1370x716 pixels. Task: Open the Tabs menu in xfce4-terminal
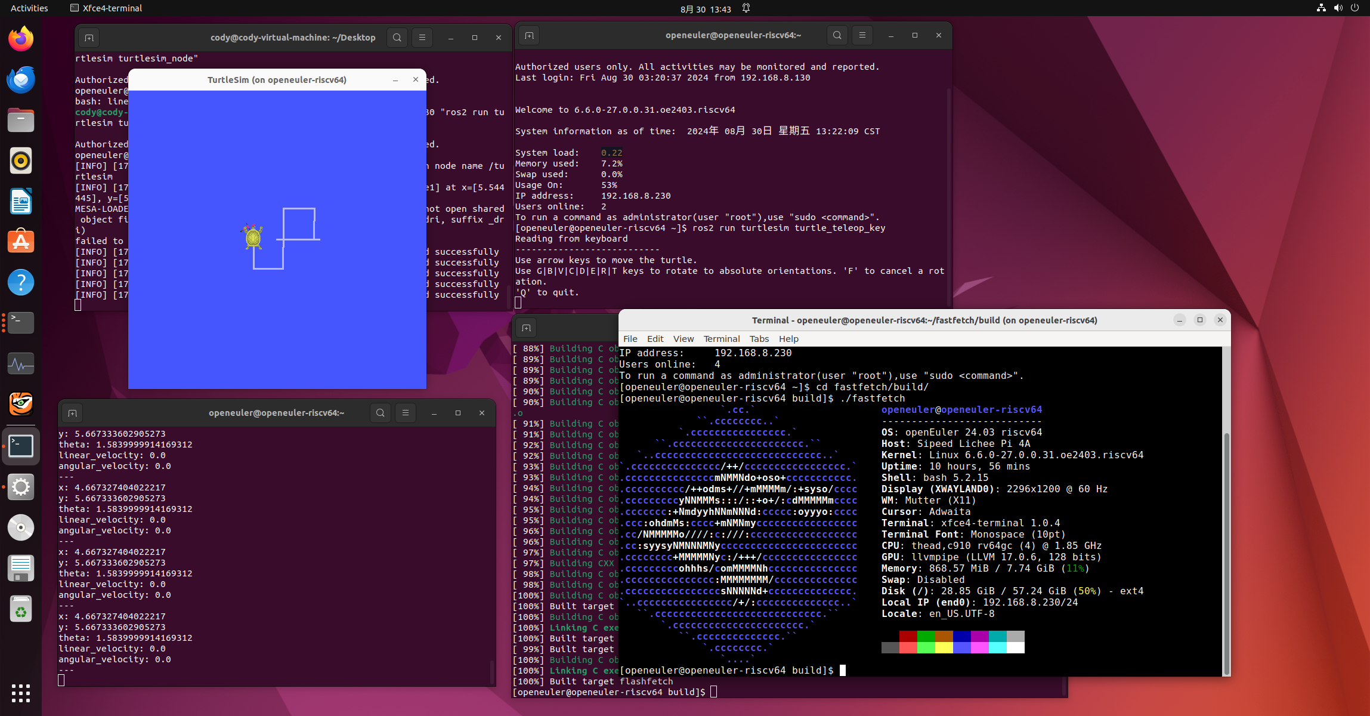759,339
